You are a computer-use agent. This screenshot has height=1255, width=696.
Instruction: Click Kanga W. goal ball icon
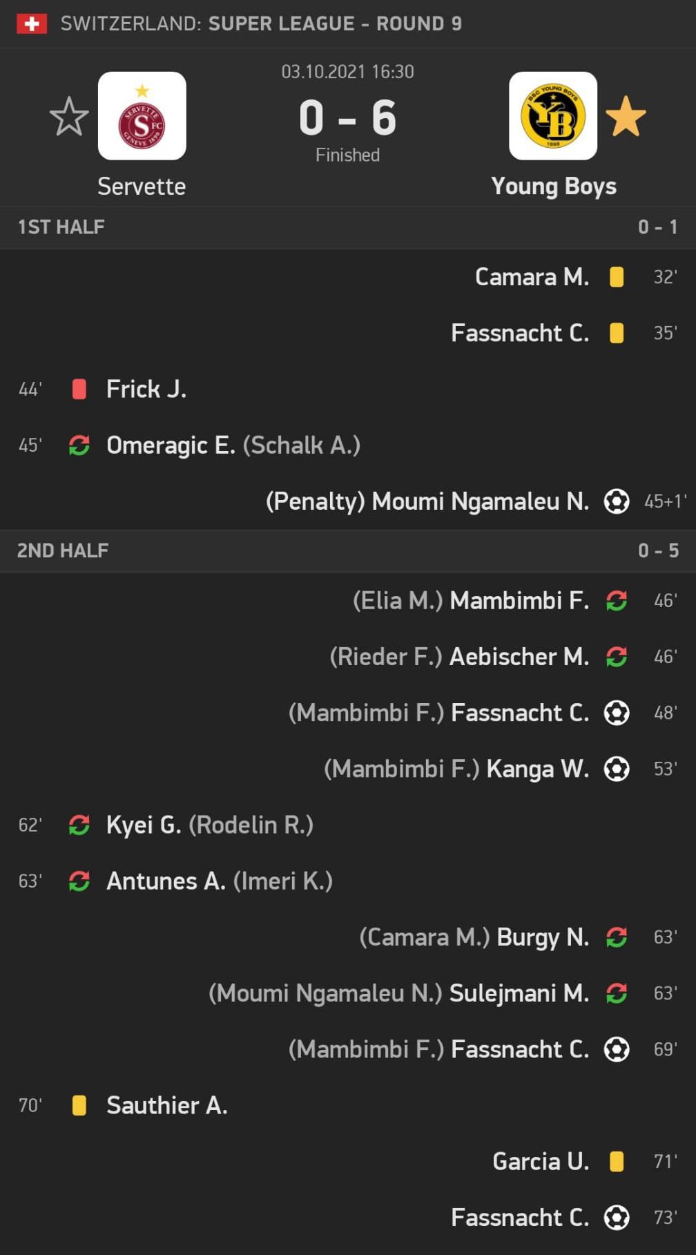pos(617,769)
